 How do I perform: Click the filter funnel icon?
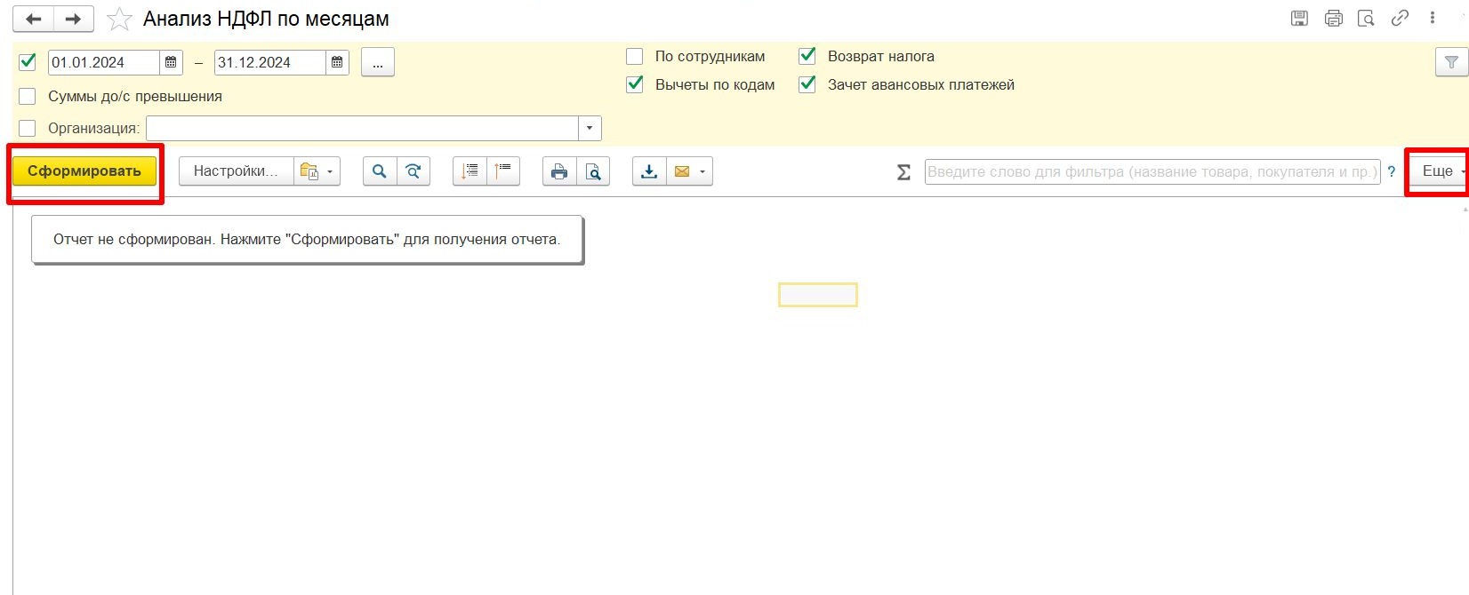(x=1451, y=62)
